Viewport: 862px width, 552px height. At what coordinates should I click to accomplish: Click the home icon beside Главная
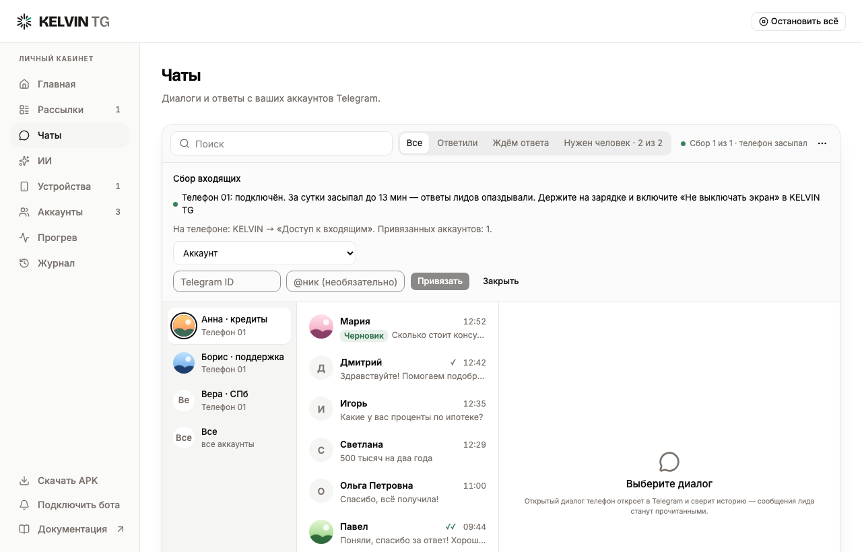point(24,84)
